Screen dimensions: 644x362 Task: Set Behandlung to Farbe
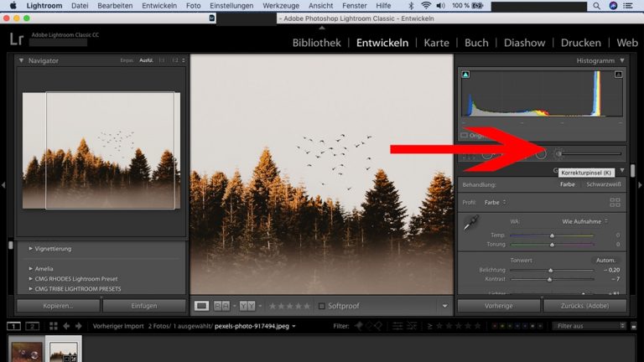point(568,184)
